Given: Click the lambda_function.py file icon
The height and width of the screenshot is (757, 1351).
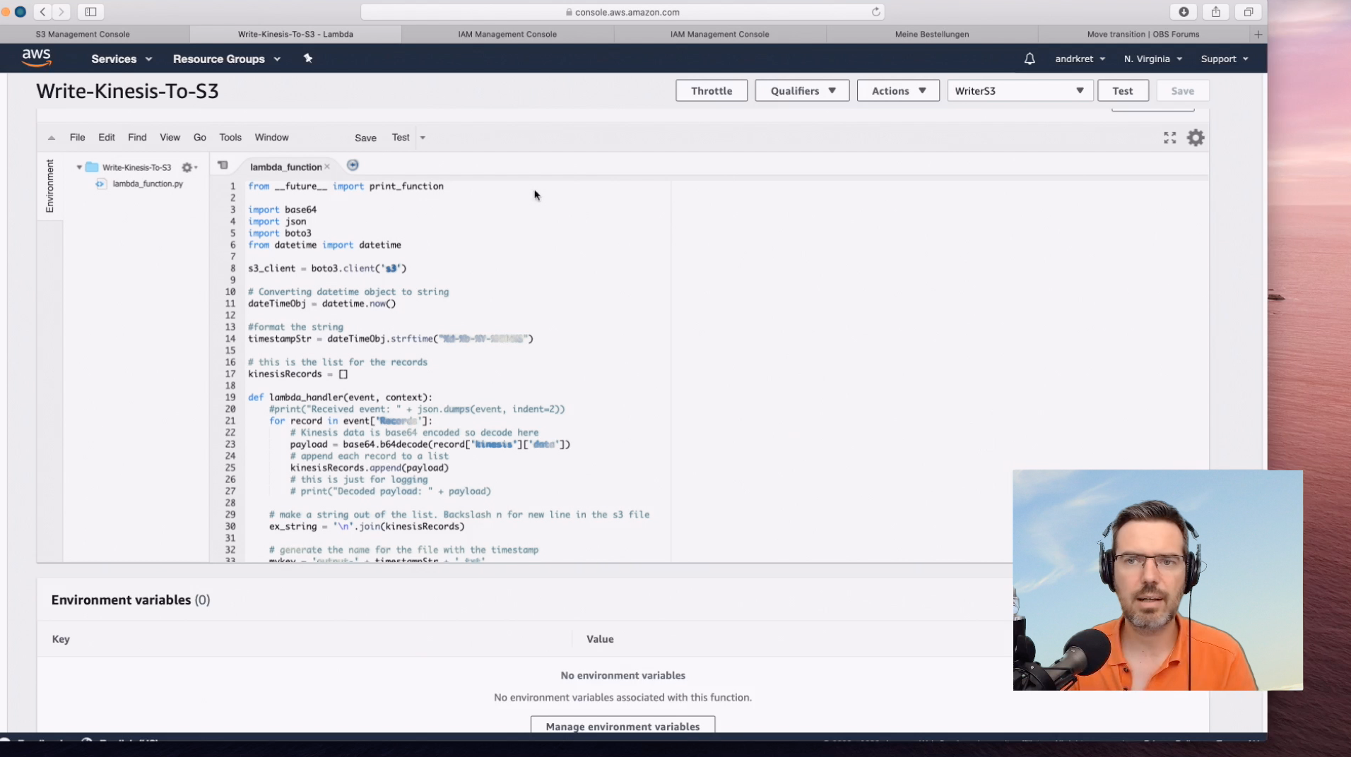Looking at the screenshot, I should coord(100,184).
